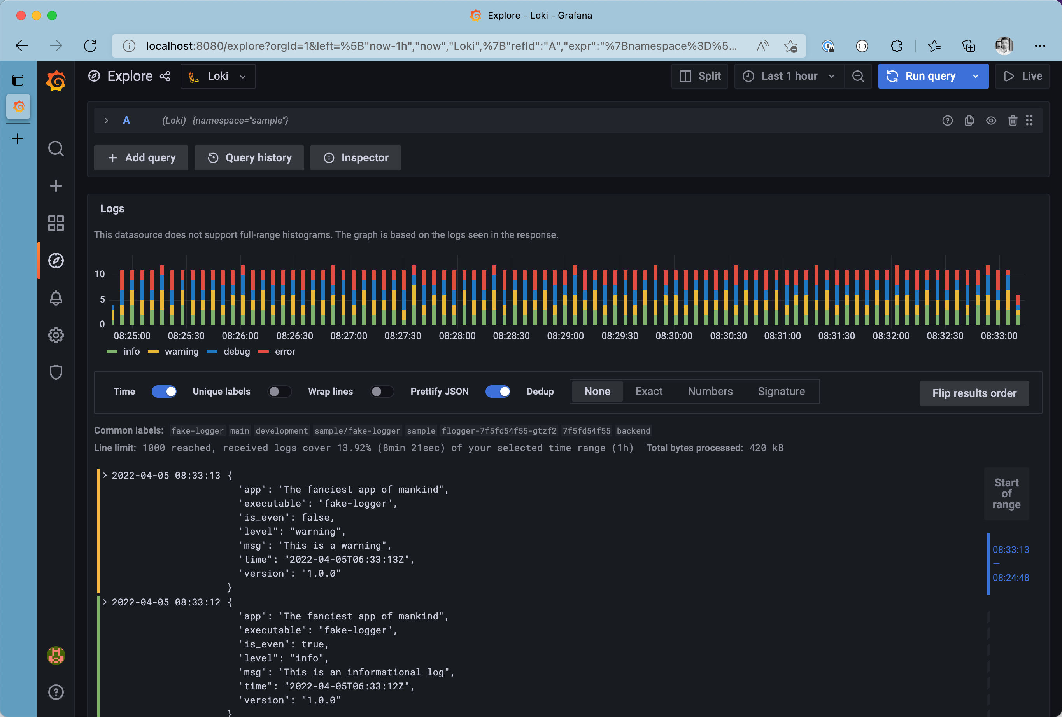
Task: Toggle query A visibility eye icon
Action: [991, 121]
